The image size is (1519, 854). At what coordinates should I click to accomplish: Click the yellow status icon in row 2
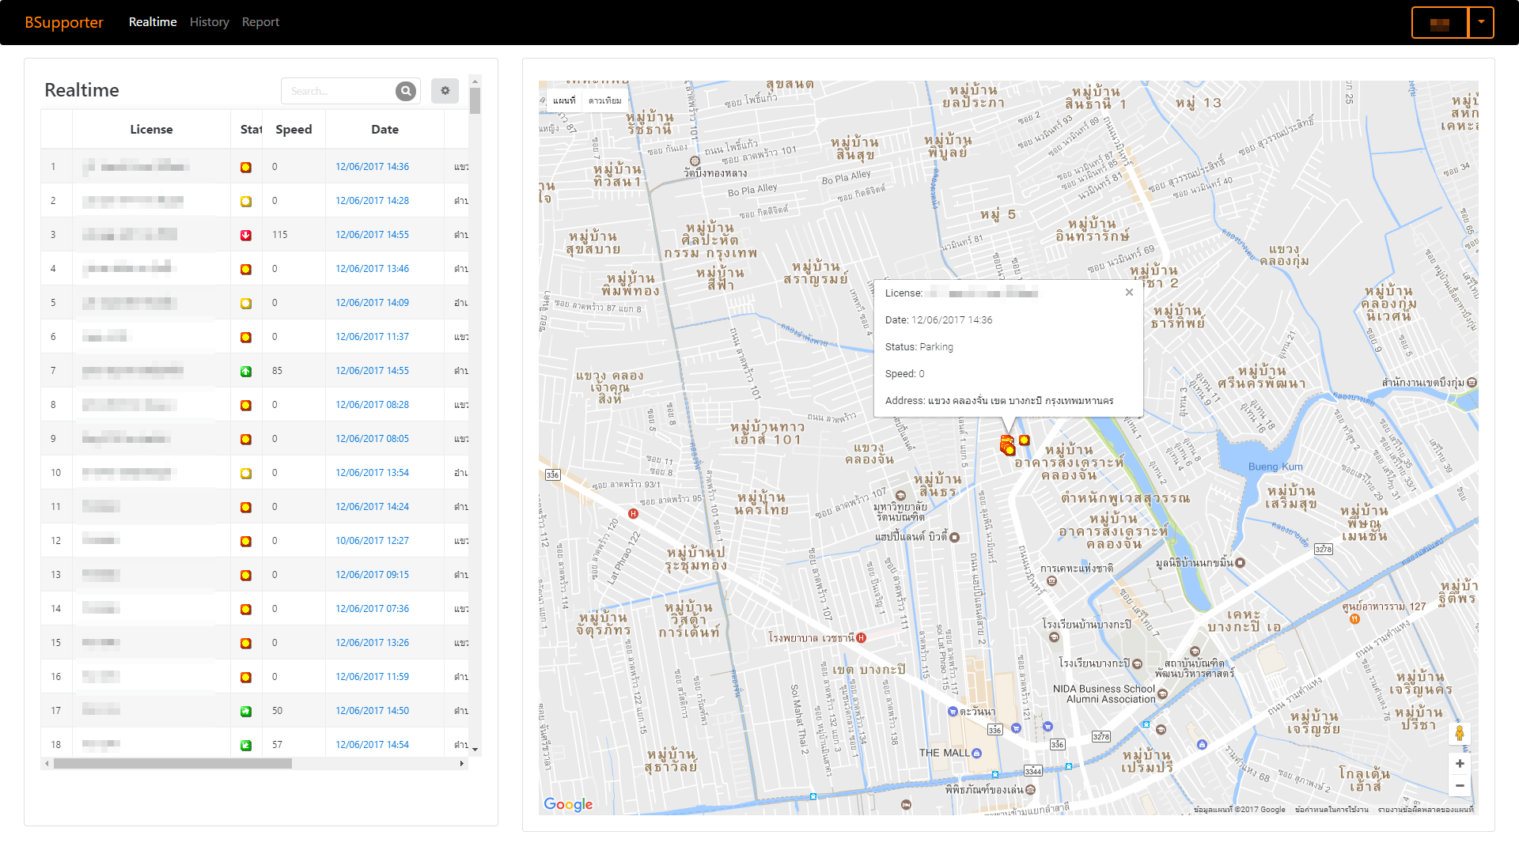(x=246, y=201)
